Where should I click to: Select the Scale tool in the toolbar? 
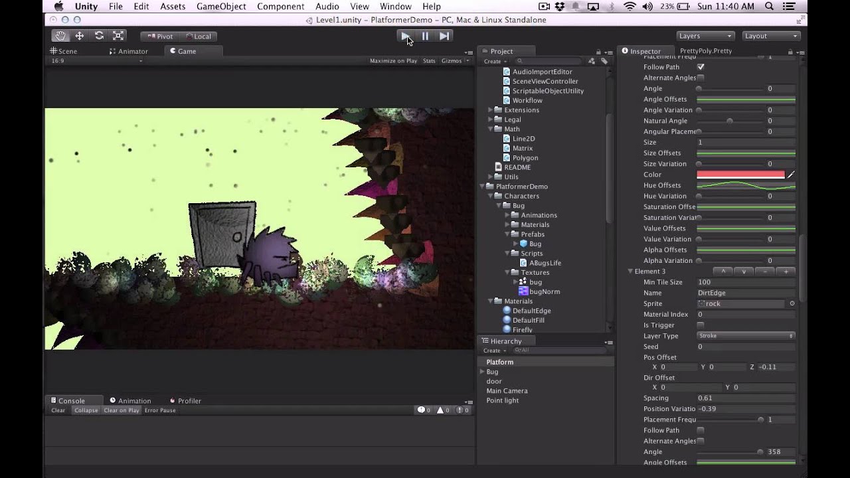pos(118,36)
